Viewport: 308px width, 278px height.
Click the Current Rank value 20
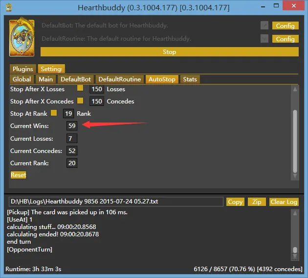tap(72, 163)
